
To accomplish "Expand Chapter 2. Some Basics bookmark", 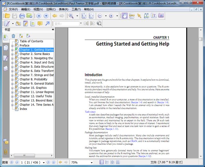I will point(12,54).
